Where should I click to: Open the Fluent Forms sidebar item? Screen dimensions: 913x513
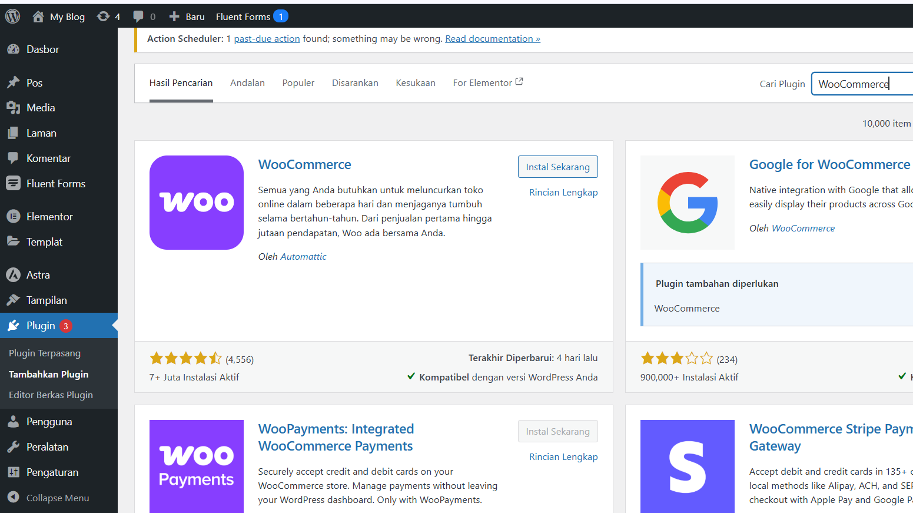[x=55, y=184]
